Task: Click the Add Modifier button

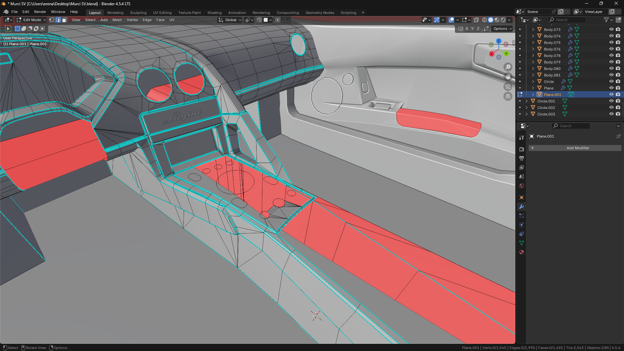Action: click(x=575, y=148)
